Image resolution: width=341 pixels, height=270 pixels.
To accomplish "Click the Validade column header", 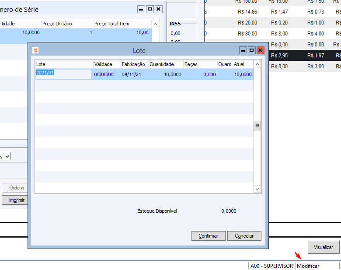I will [107, 64].
